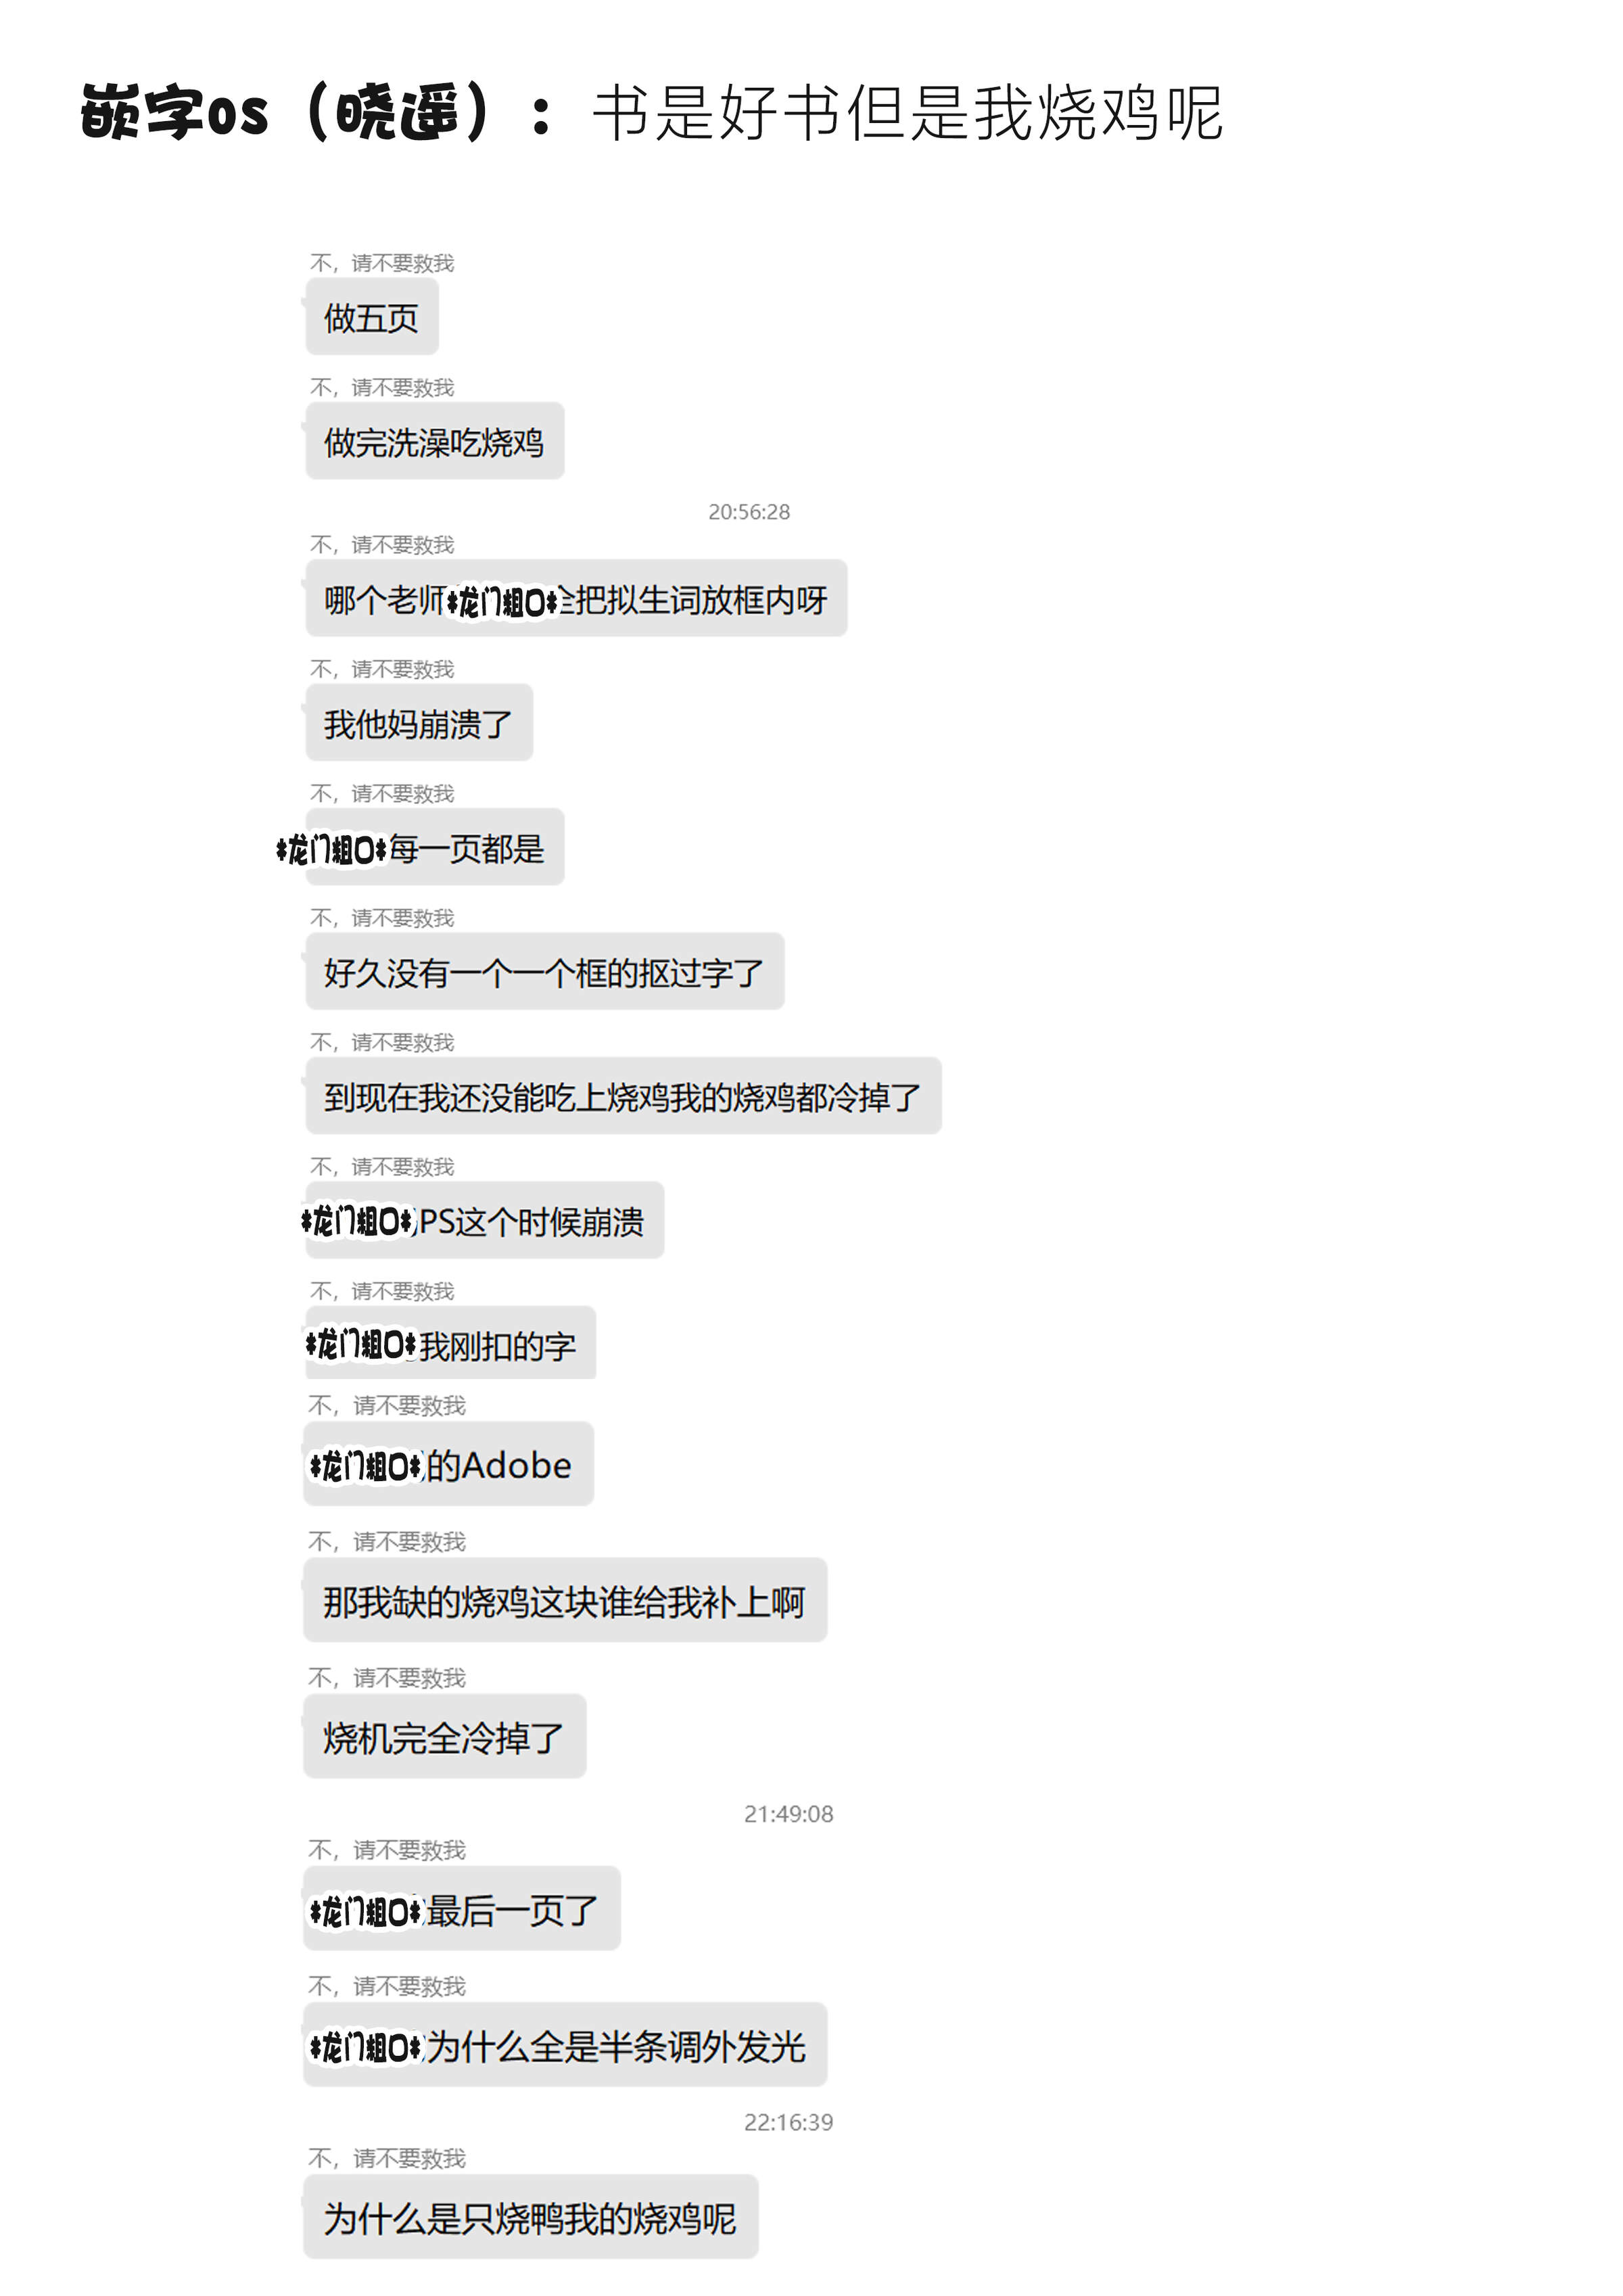Click the bold heading 嵌字os（晓遥）
The width and height of the screenshot is (1623, 2296).
pyautogui.click(x=286, y=111)
